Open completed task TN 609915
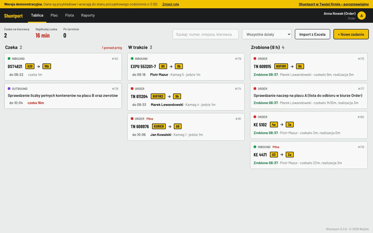Image resolution: width=373 pixels, height=233 pixels. pyautogui.click(x=309, y=67)
